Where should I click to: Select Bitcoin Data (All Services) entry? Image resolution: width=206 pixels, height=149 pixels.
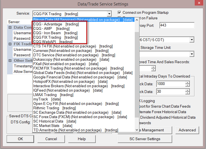(x=84, y=20)
